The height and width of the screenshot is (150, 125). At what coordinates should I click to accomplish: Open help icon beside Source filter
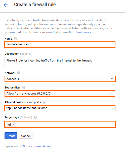[x=24, y=87]
